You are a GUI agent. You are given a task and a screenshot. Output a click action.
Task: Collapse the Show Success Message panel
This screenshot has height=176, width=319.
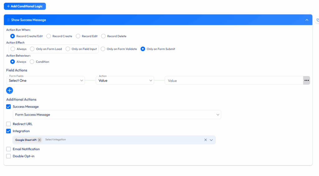click(307, 20)
